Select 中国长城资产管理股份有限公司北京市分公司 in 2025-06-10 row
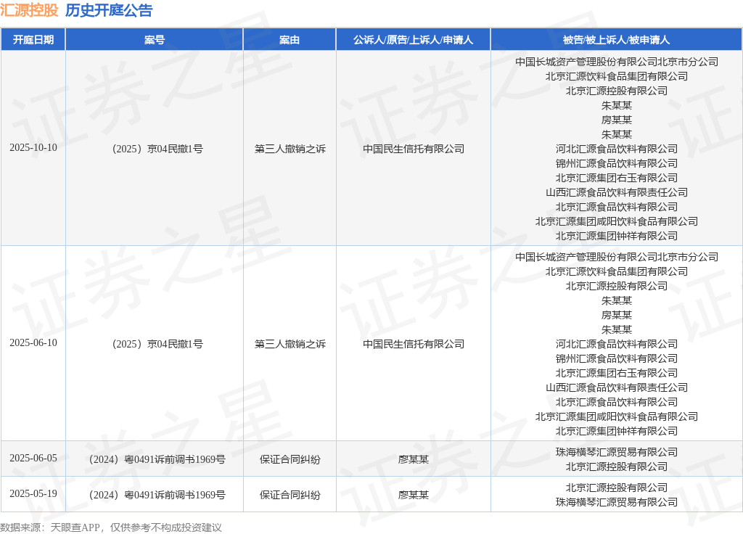Screen dimensions: 743x534 coord(617,257)
